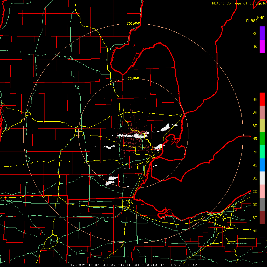Click the 100 NMI range ring label
Screen dimensions: 267x267
click(133, 23)
